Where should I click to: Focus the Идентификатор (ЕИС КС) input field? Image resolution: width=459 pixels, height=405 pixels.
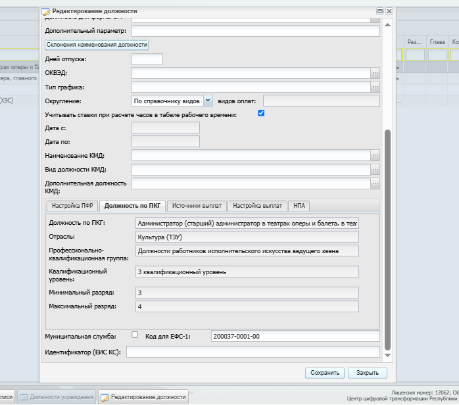tap(253, 352)
